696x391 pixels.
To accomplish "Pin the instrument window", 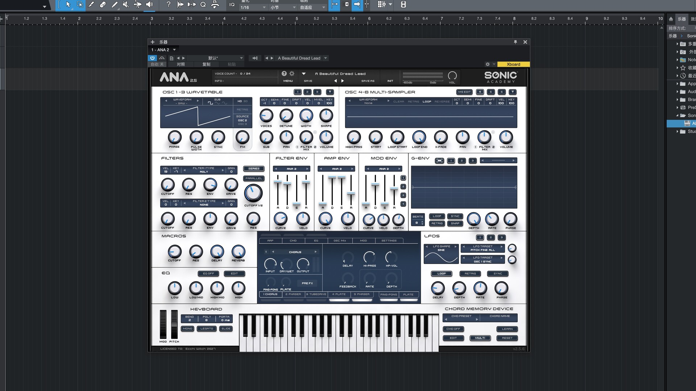I will (x=515, y=42).
